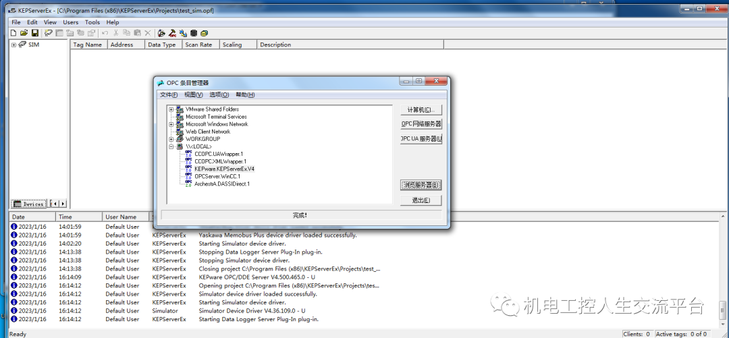Click the black stacked-disks toolbar icon
This screenshot has width=729, height=338.
point(194,32)
